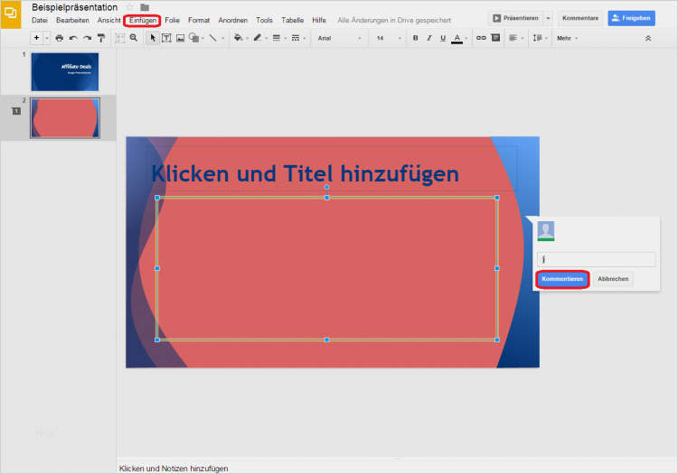Open the fill color picker
This screenshot has width=678, height=474.
tap(240, 38)
